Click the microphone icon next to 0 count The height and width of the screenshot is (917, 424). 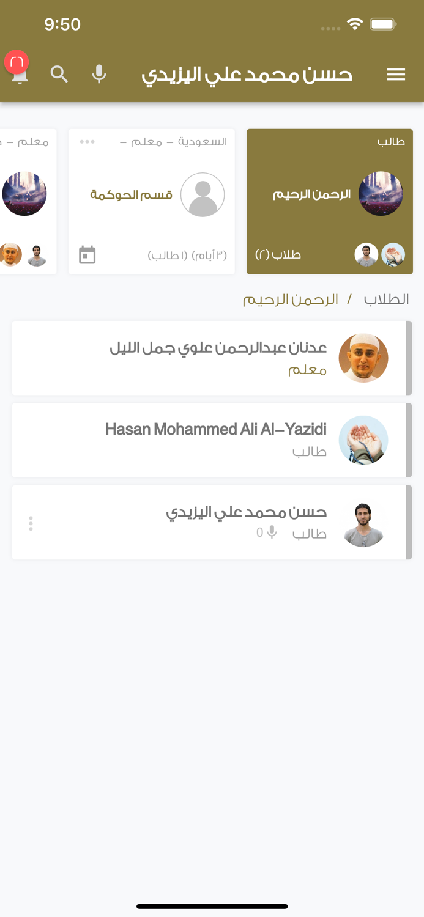click(x=271, y=532)
